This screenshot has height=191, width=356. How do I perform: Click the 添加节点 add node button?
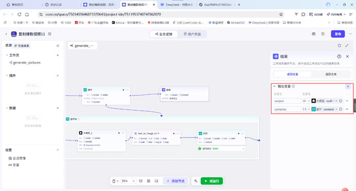175,181
